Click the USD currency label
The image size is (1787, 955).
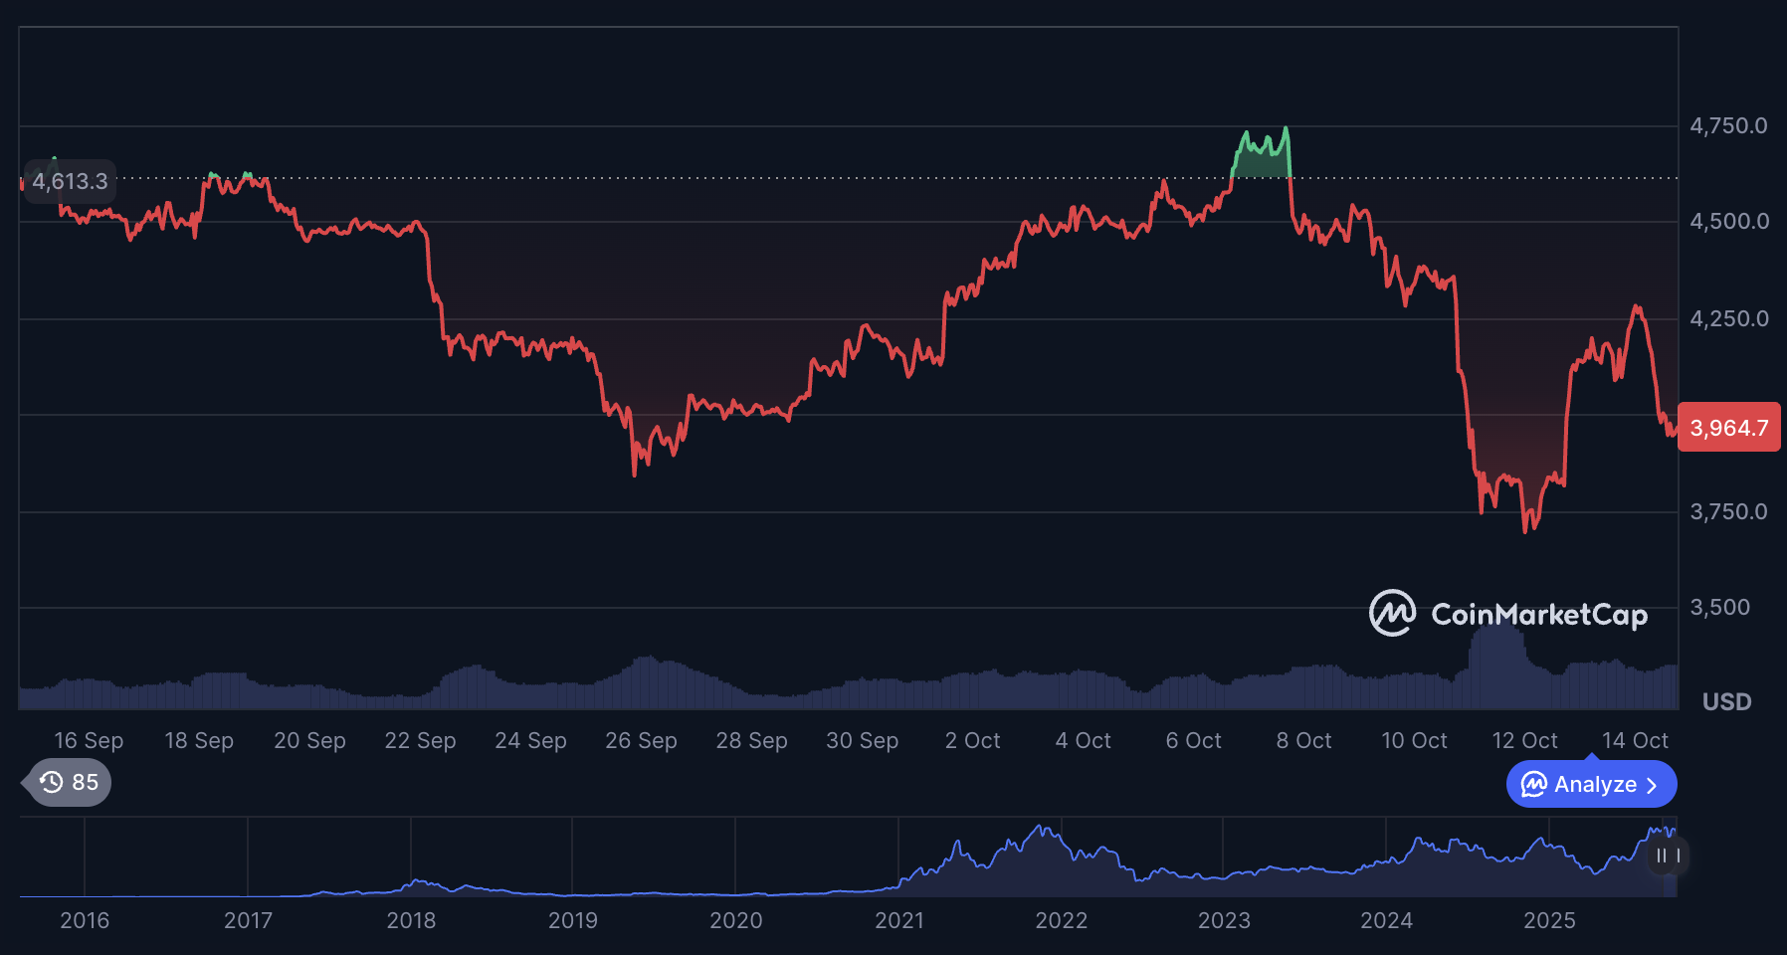(1726, 702)
